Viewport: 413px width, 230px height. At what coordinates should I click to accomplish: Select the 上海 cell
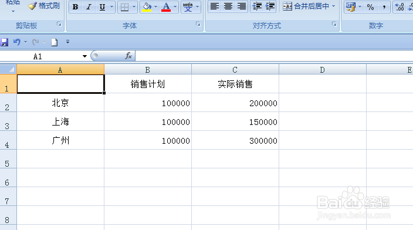click(x=60, y=121)
